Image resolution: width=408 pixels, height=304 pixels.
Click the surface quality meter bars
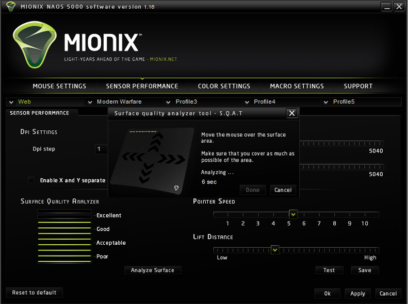pos(64,236)
